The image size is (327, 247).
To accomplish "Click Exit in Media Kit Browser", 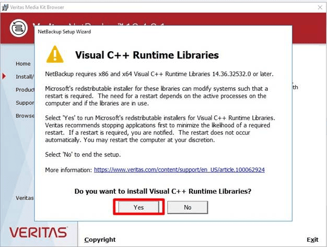I will click(x=312, y=240).
